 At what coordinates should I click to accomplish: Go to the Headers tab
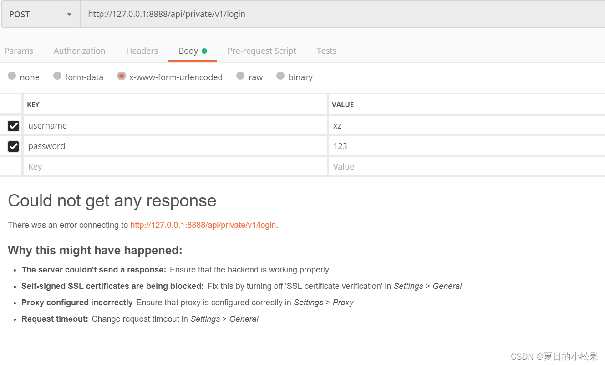(x=142, y=51)
